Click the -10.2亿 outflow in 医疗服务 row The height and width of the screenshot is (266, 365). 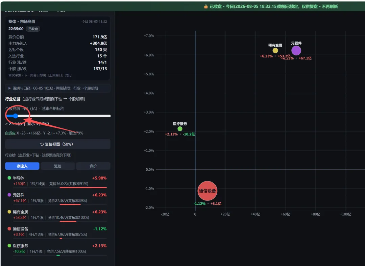[19, 251]
